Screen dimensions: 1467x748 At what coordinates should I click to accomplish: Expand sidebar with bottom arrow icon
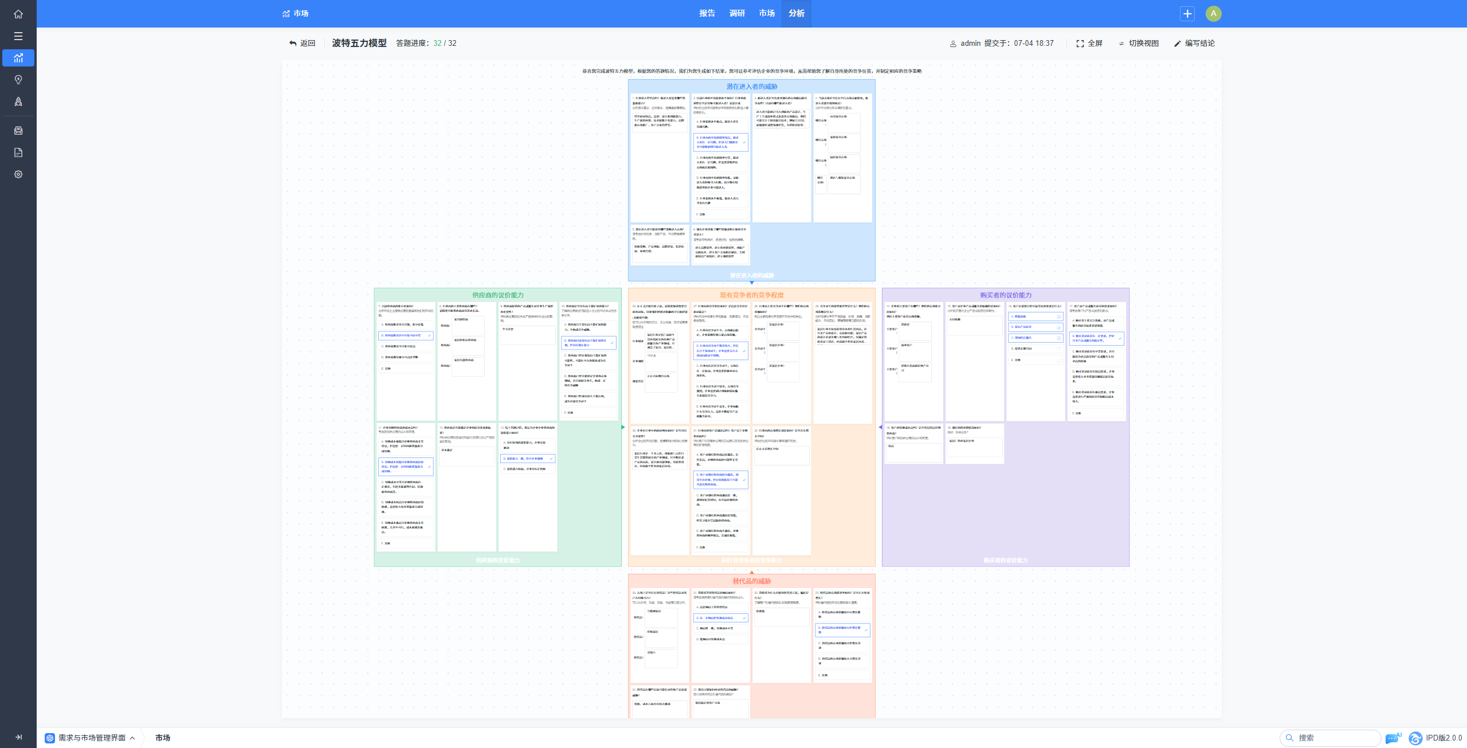pos(18,737)
